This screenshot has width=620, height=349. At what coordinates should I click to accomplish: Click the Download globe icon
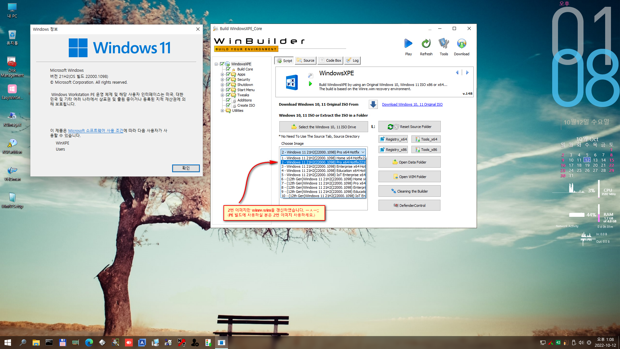461,44
